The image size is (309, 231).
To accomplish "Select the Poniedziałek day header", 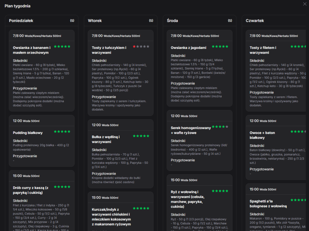I will (21, 21).
